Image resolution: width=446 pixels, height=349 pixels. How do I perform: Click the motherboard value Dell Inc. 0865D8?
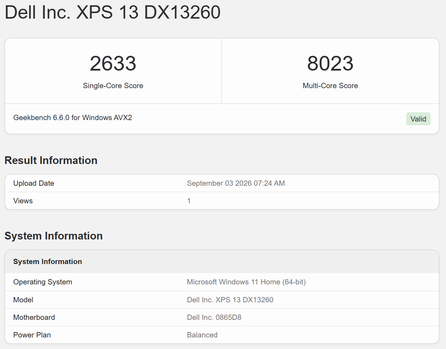pos(214,317)
